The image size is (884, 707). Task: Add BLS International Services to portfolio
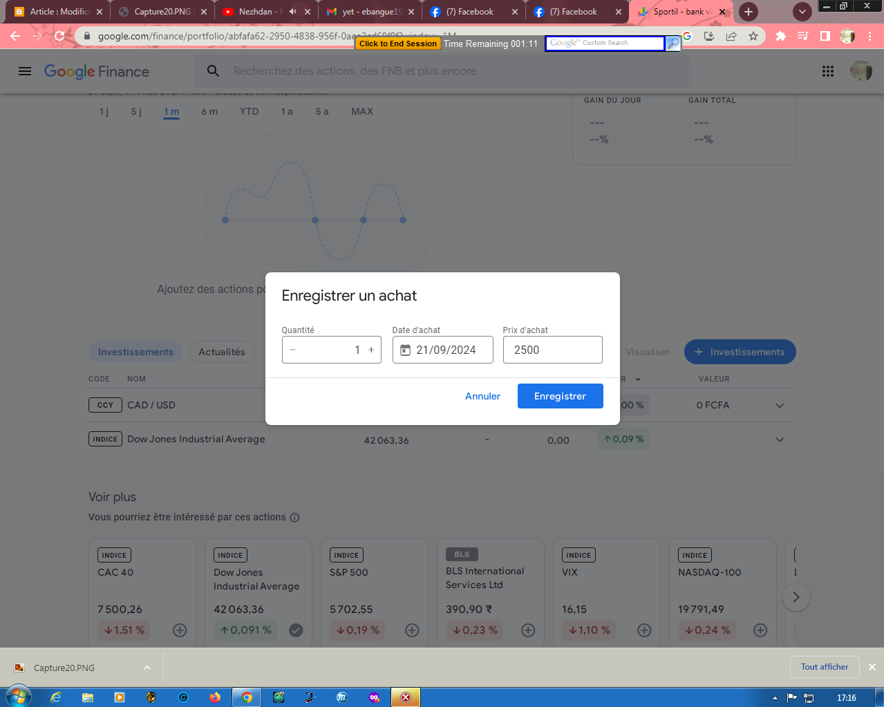(528, 630)
